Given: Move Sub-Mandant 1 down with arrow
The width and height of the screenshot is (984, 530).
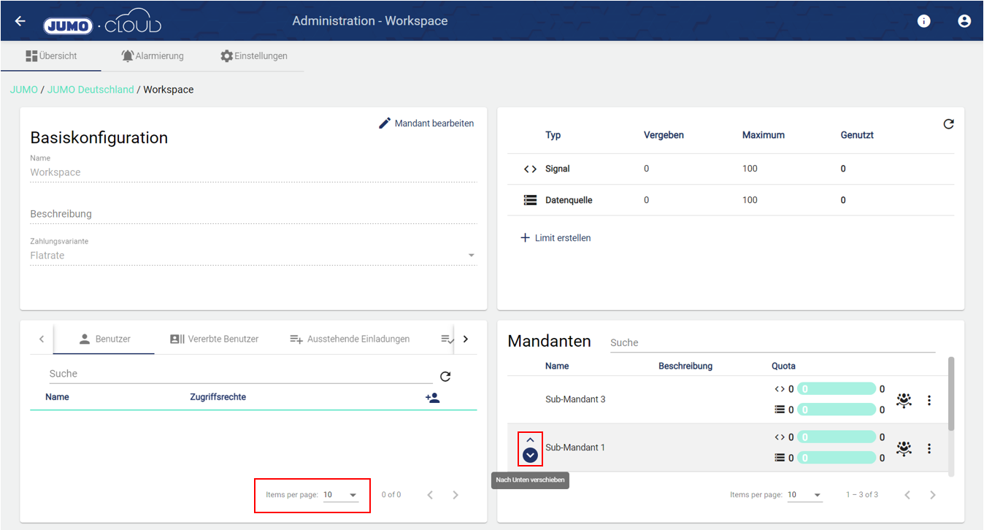Looking at the screenshot, I should pyautogui.click(x=530, y=456).
